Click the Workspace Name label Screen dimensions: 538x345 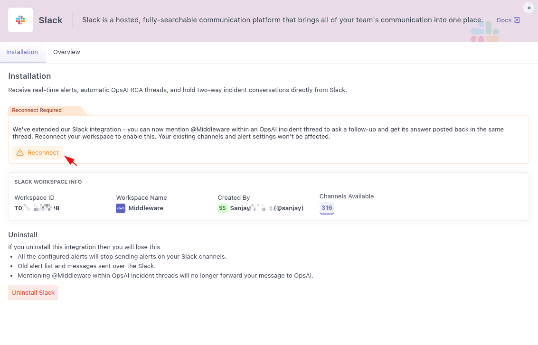tap(142, 198)
